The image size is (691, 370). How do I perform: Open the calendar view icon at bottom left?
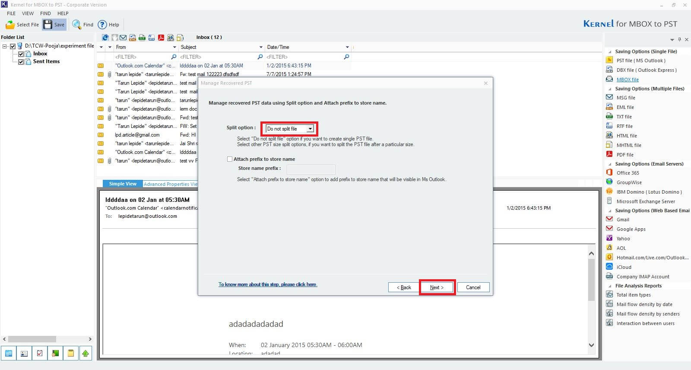[9, 353]
